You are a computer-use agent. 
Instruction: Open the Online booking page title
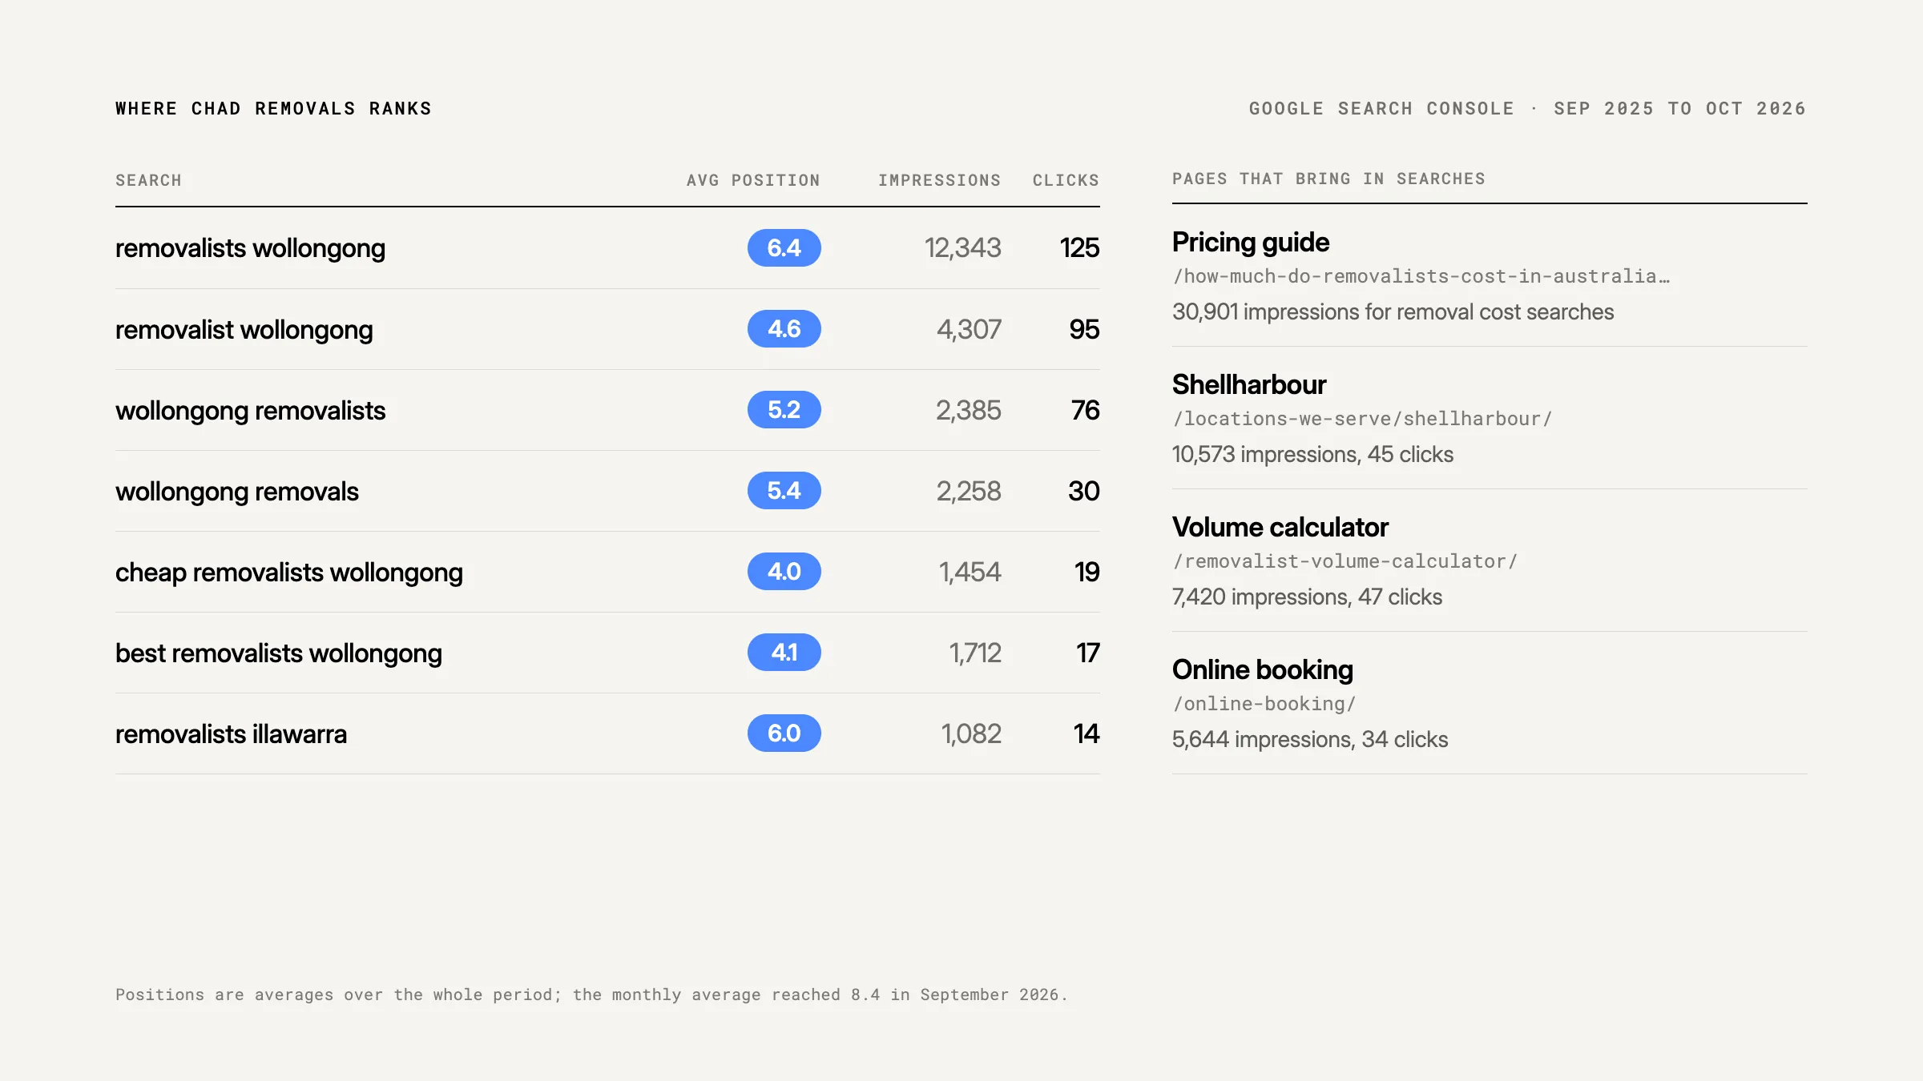coord(1262,669)
